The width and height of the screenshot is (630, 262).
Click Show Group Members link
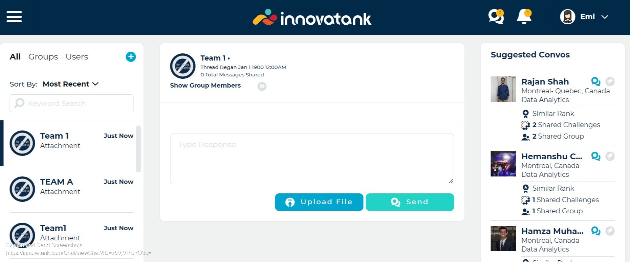205,86
